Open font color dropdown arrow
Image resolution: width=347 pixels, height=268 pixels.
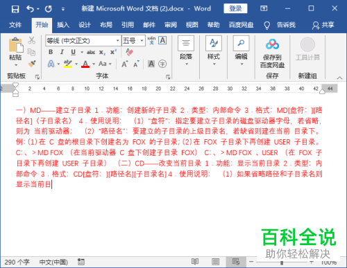(94, 64)
